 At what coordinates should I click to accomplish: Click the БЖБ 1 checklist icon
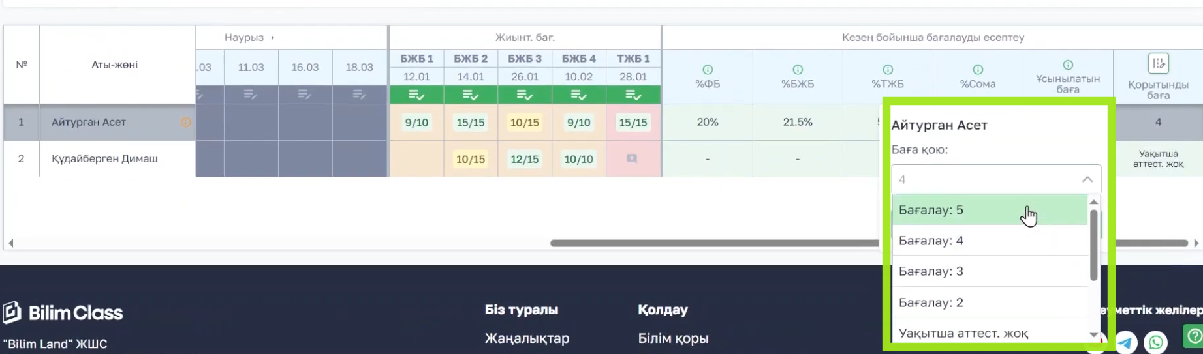[x=416, y=95]
